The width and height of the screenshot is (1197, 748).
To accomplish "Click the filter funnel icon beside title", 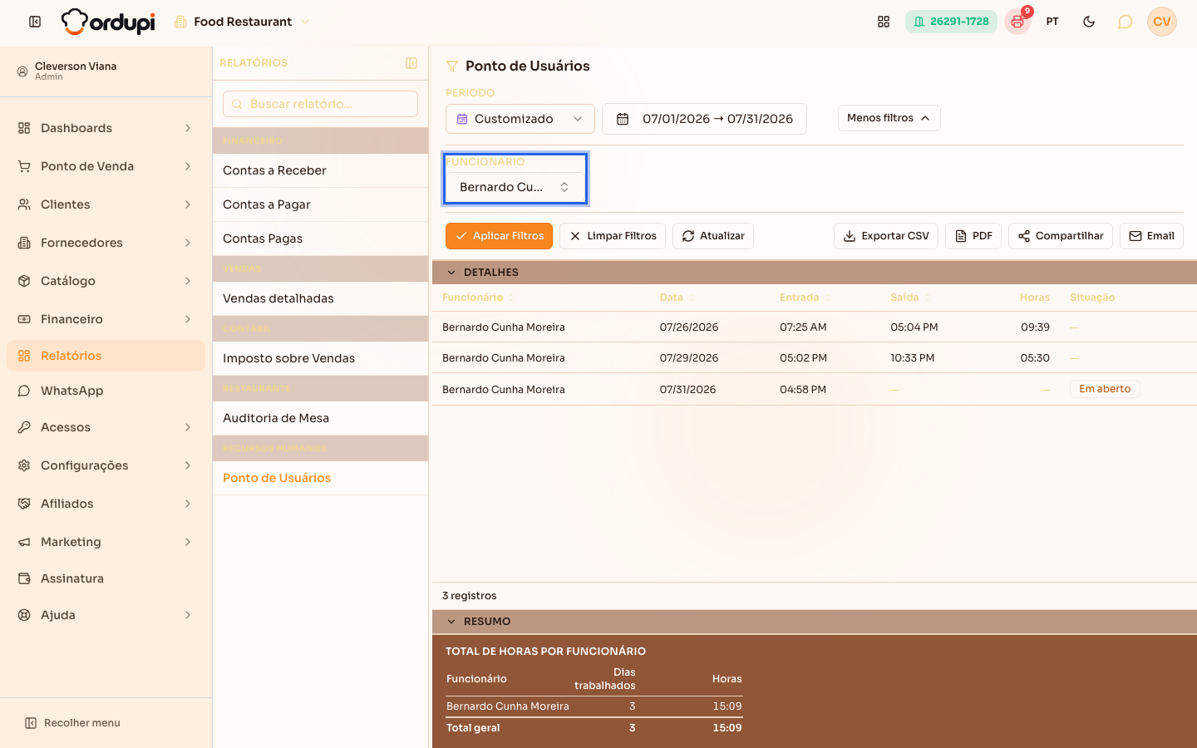I will [x=452, y=66].
